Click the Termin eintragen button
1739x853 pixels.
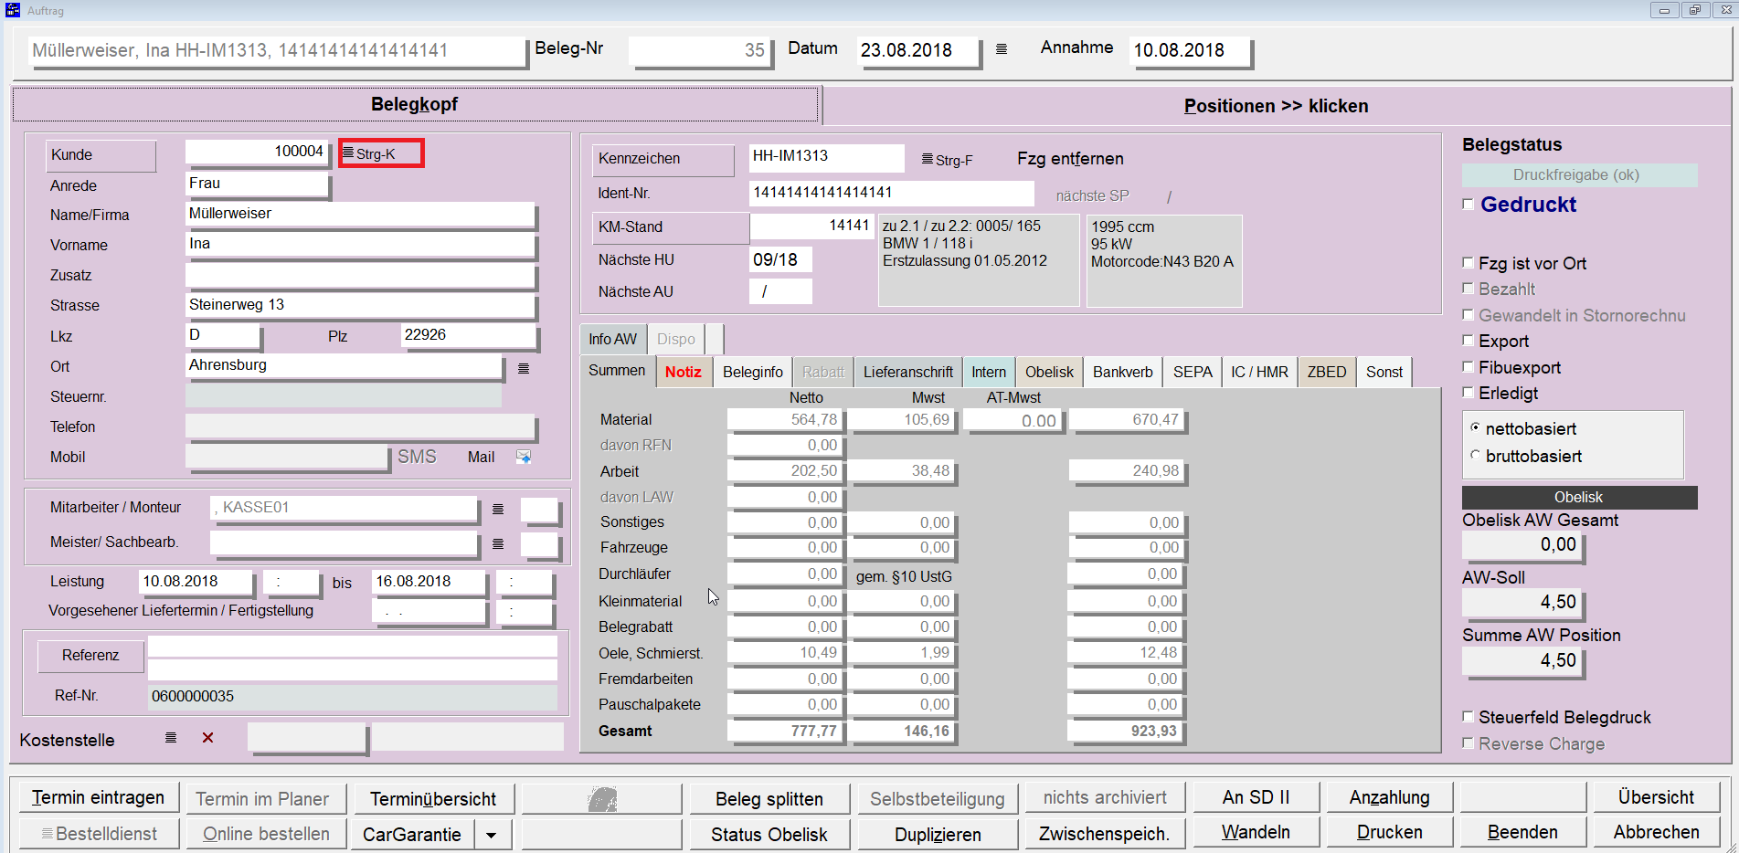coord(99,798)
